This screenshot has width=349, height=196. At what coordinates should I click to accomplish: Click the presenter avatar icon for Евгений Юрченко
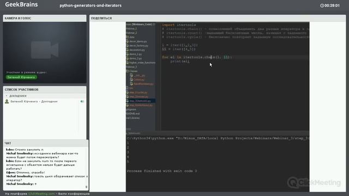click(7, 101)
